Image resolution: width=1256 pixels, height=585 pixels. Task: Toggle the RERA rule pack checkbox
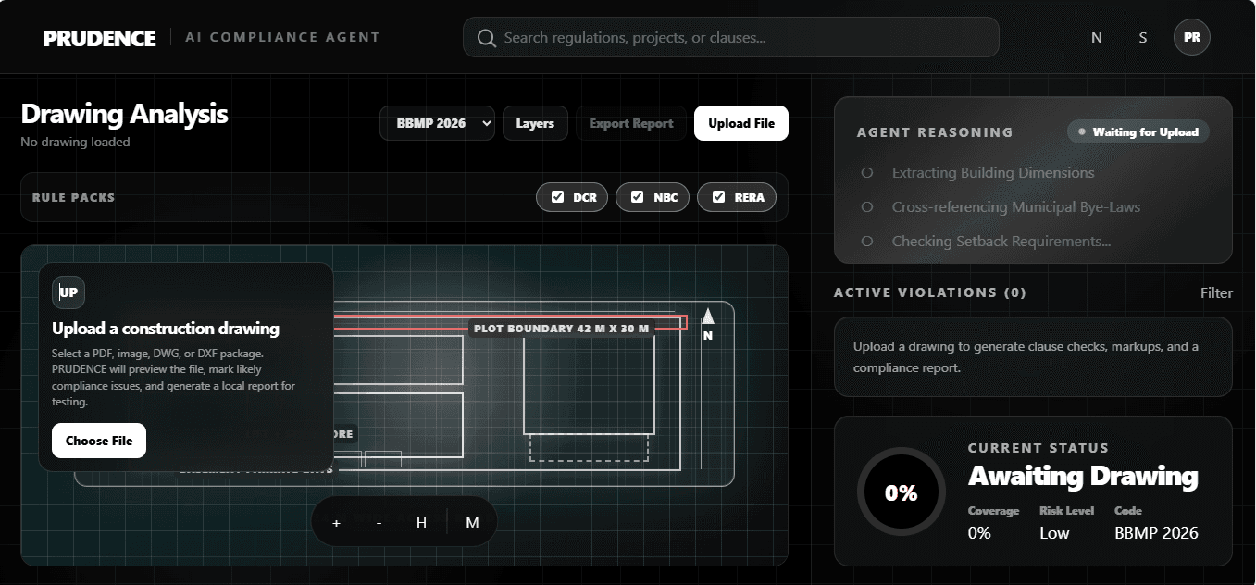click(x=719, y=197)
